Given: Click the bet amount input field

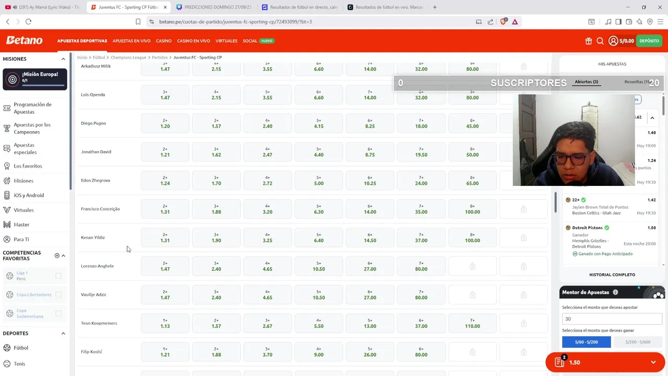Looking at the screenshot, I should (612, 319).
